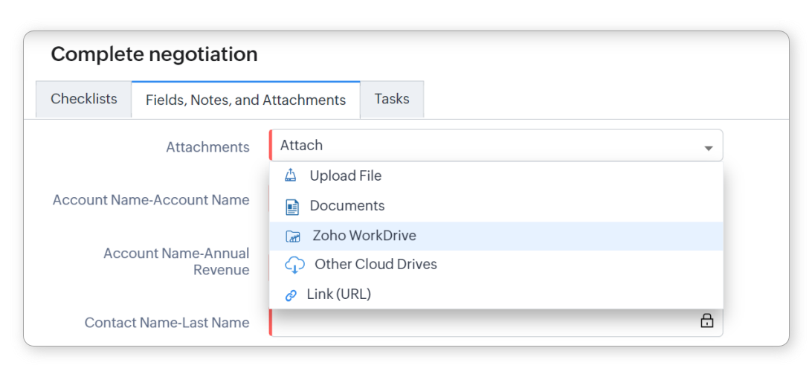Click the lock icon in Contact Name field

coord(706,320)
